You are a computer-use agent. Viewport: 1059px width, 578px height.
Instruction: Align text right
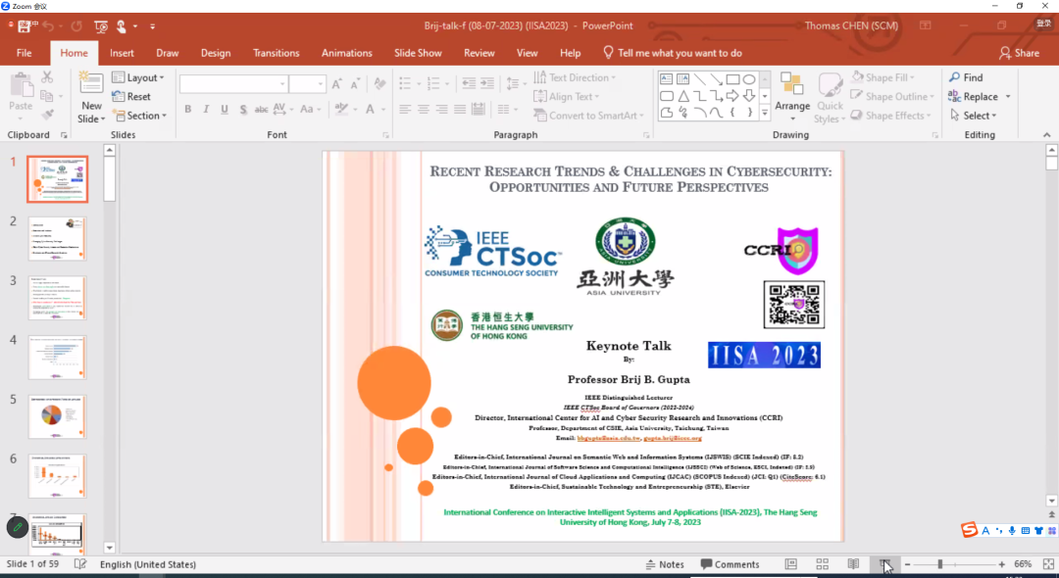pyautogui.click(x=441, y=110)
